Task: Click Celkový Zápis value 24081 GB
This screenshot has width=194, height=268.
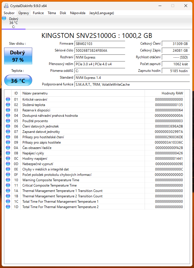Action: (176, 50)
